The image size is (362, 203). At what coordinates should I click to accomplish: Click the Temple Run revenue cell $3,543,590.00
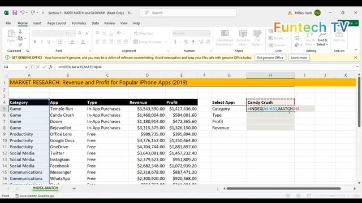click(147, 109)
